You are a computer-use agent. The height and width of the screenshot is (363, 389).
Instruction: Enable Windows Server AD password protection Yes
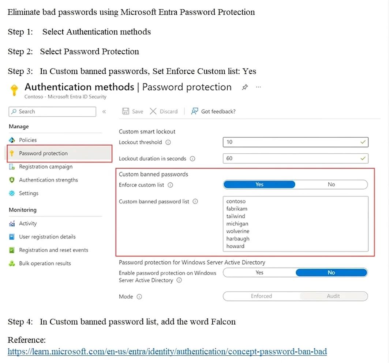tap(259, 273)
